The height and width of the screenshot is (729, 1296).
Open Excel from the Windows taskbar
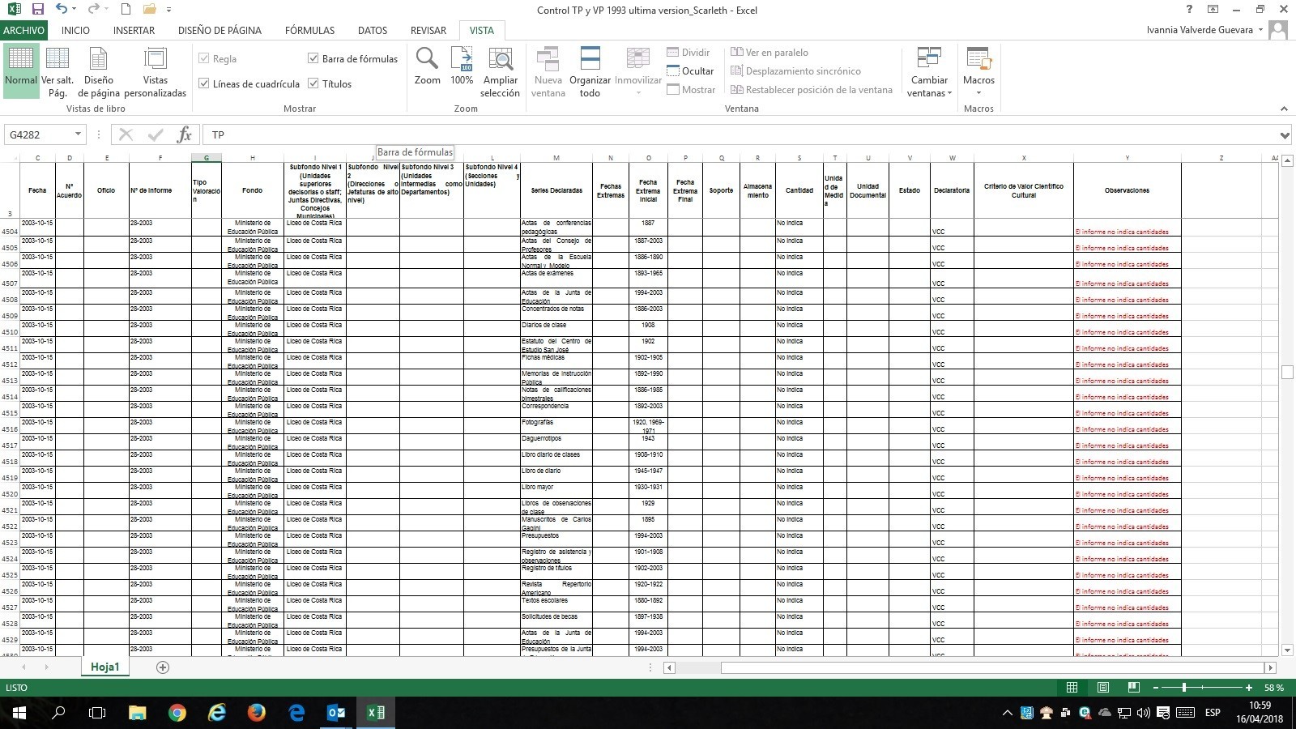pos(376,713)
